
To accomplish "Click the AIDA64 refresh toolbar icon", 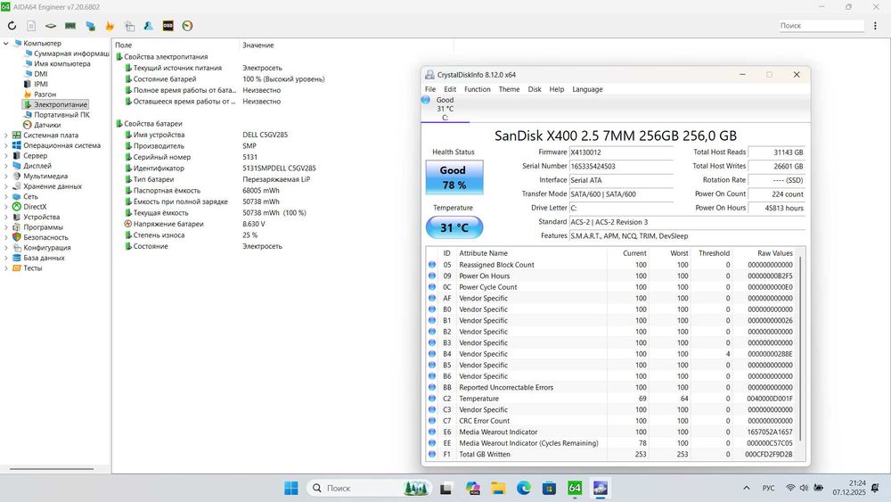I will pos(12,26).
